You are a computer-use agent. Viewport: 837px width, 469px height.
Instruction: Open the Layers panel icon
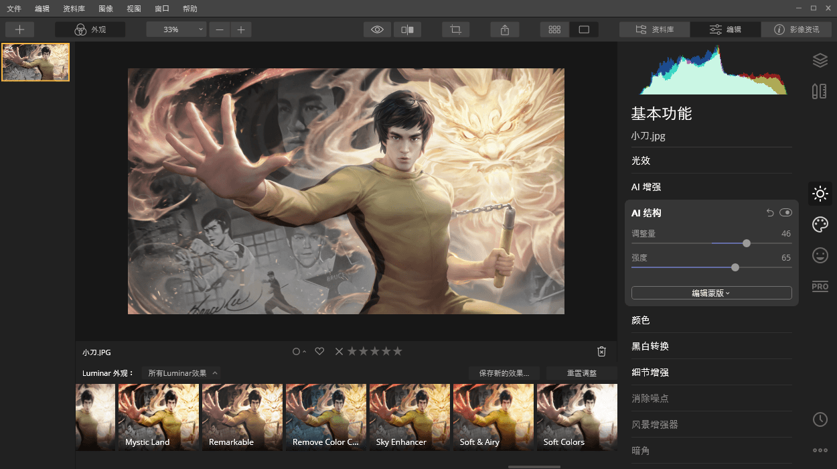point(820,60)
